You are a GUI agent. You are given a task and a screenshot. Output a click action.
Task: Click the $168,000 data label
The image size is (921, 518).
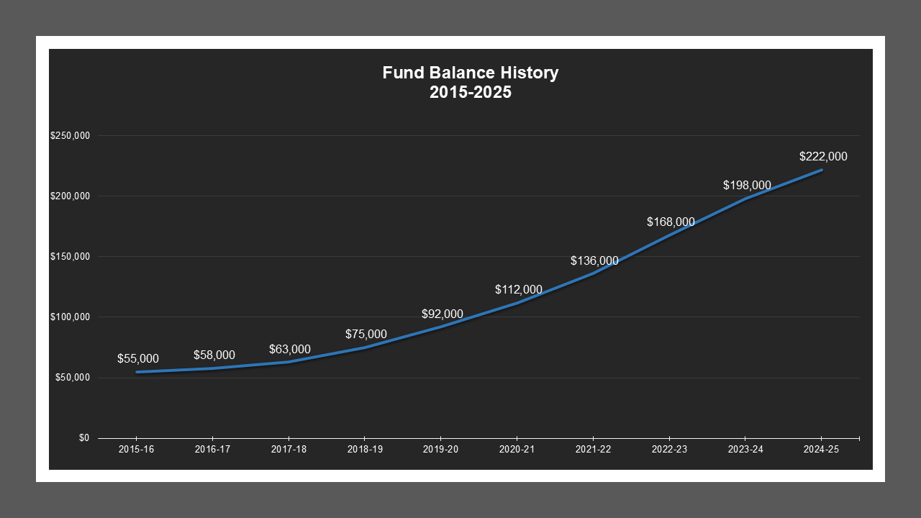pyautogui.click(x=670, y=223)
